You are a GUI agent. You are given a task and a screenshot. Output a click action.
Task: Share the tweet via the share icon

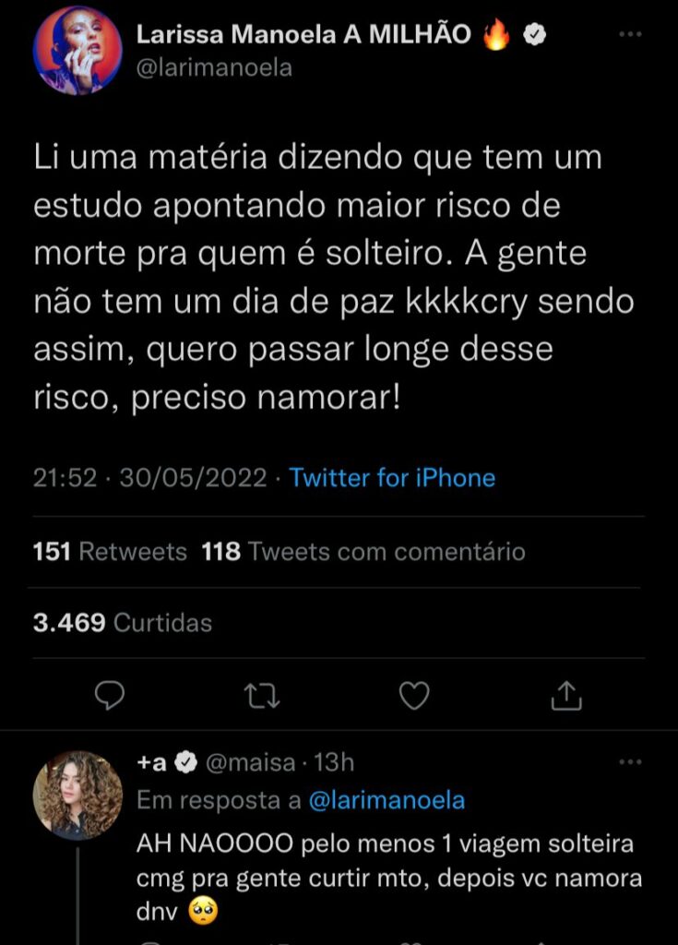[565, 694]
